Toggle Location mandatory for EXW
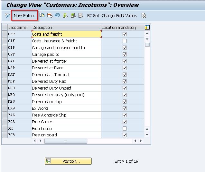205x172 pixels. pyautogui.click(x=125, y=108)
